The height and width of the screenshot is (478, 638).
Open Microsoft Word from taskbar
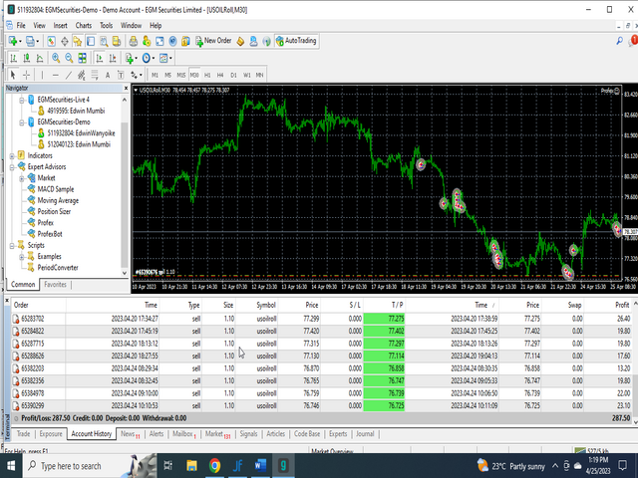click(x=260, y=466)
